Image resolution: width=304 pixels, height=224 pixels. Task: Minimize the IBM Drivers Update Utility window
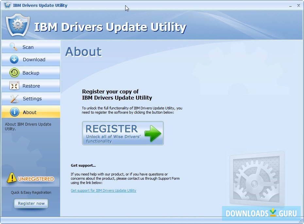[290, 6]
